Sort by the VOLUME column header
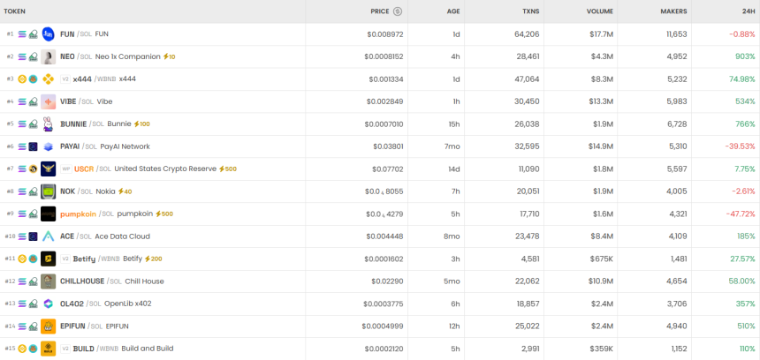 [x=599, y=11]
